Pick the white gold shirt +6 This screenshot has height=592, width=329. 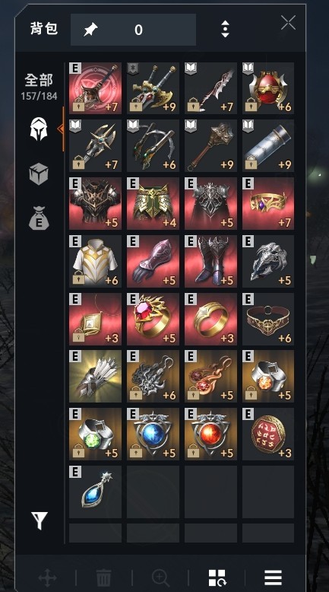(x=95, y=261)
